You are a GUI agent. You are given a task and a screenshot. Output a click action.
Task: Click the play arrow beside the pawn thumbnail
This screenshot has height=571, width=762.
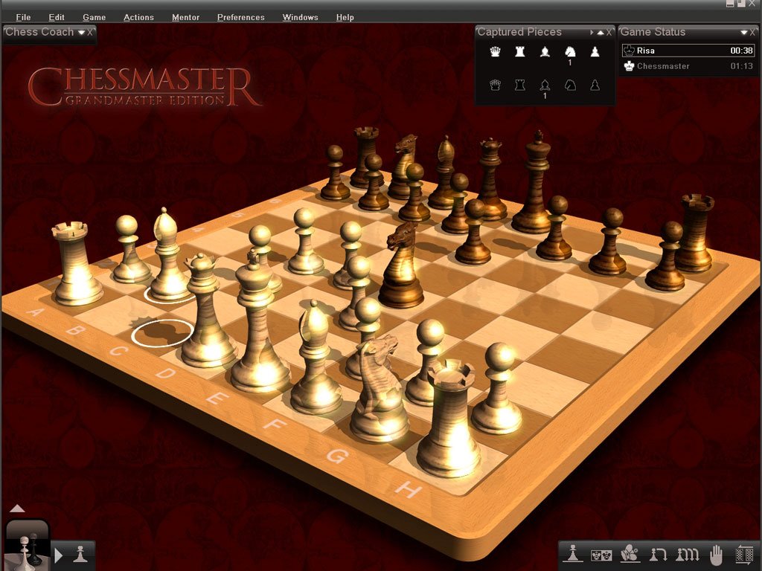[x=60, y=555]
